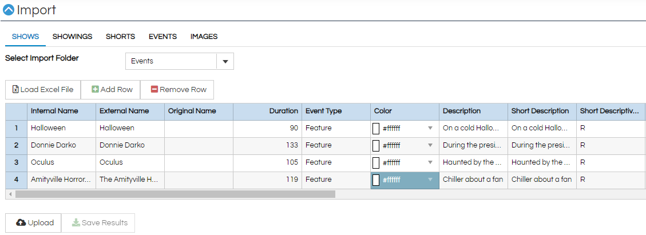Select row header number 4

point(17,180)
